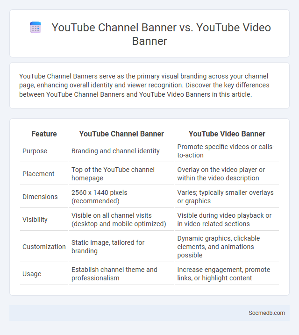
Task: Click the 'Customization' row label
Action: (44, 247)
